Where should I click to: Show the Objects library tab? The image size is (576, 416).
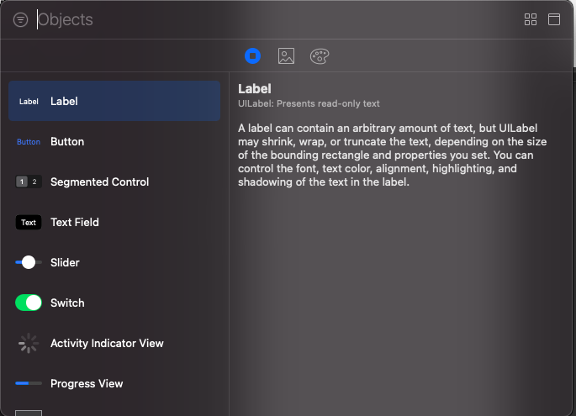[253, 56]
